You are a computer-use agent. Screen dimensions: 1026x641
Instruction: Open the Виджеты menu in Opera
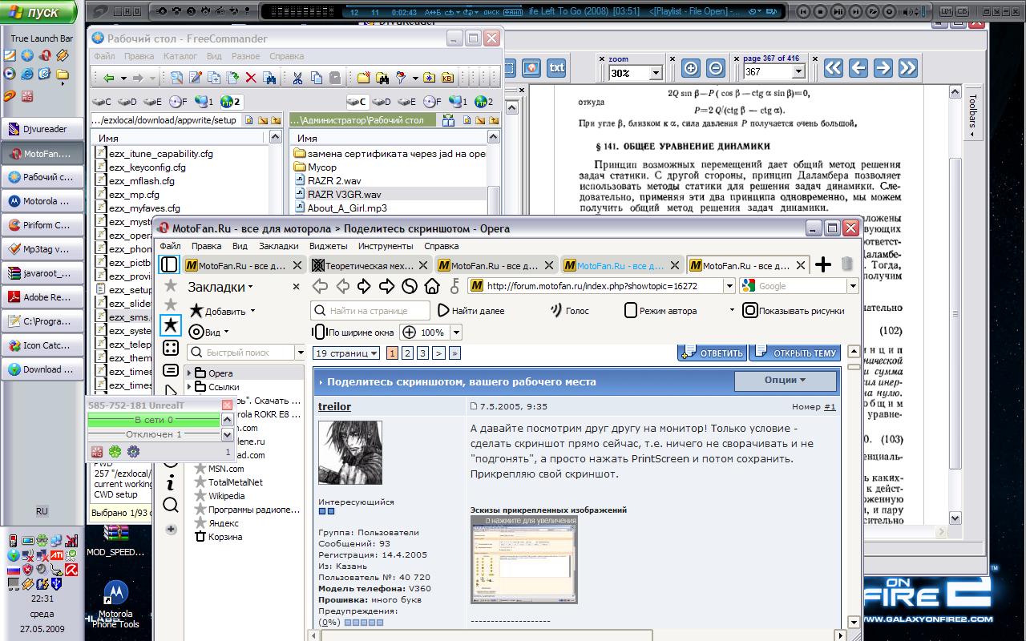click(328, 246)
